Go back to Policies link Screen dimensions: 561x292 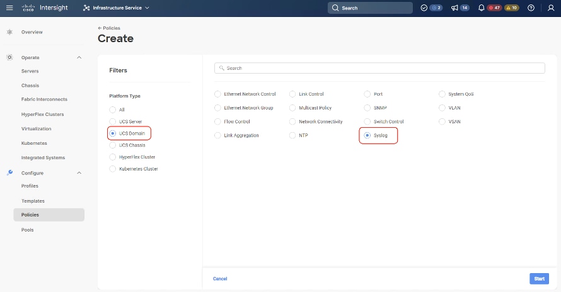click(x=109, y=28)
